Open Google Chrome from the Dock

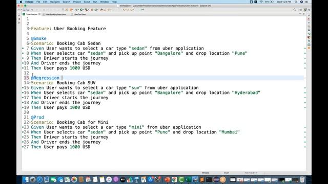click(174, 179)
